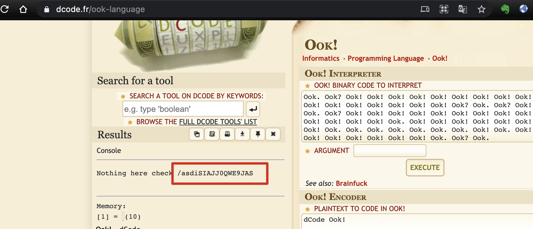
Task: Copy the results with the copy icon
Action: (197, 134)
